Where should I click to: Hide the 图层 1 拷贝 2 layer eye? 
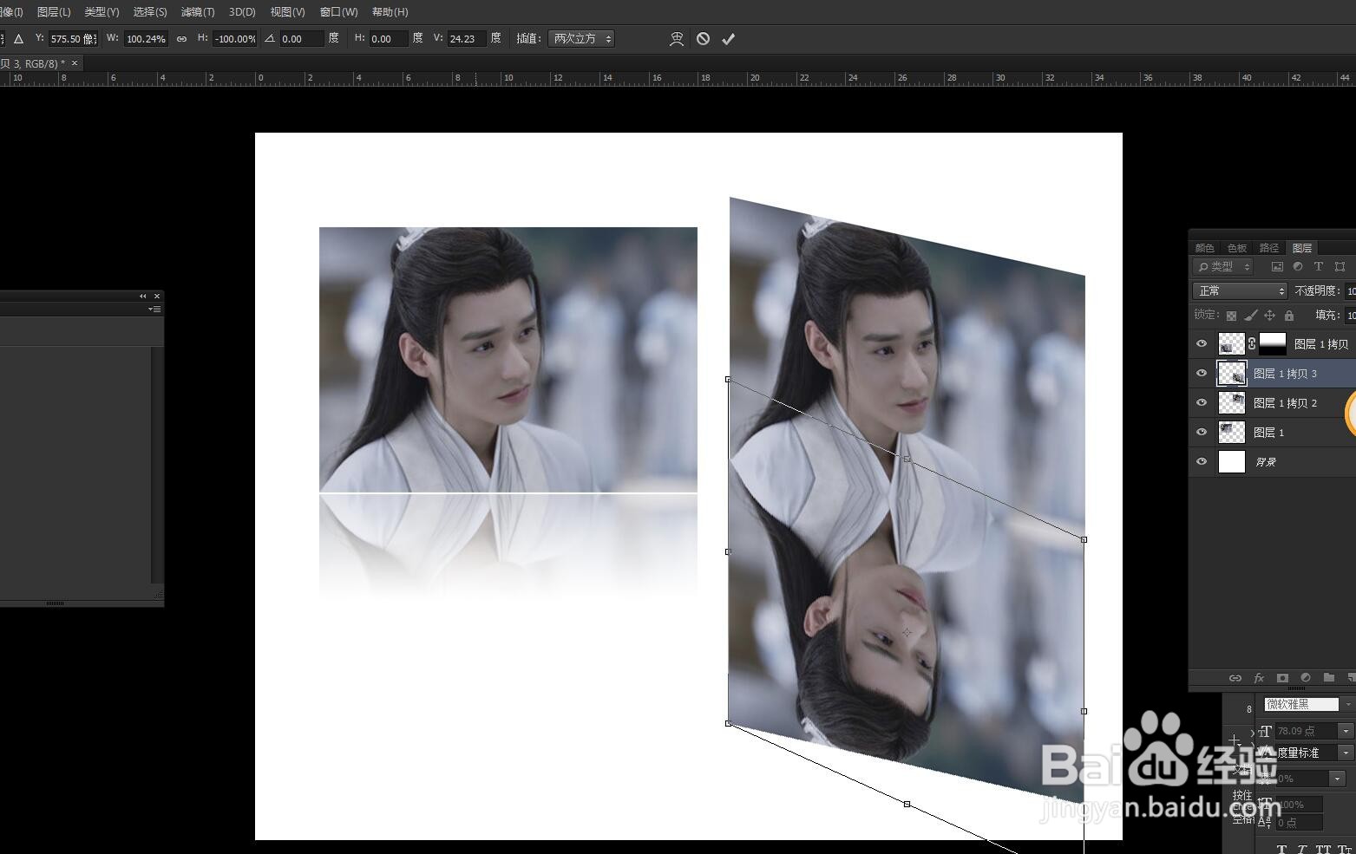coord(1202,403)
